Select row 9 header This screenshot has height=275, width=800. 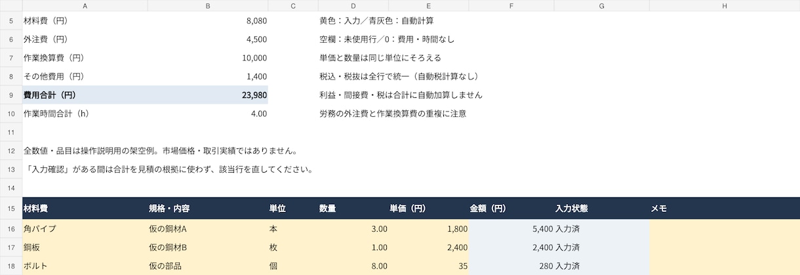pyautogui.click(x=11, y=95)
